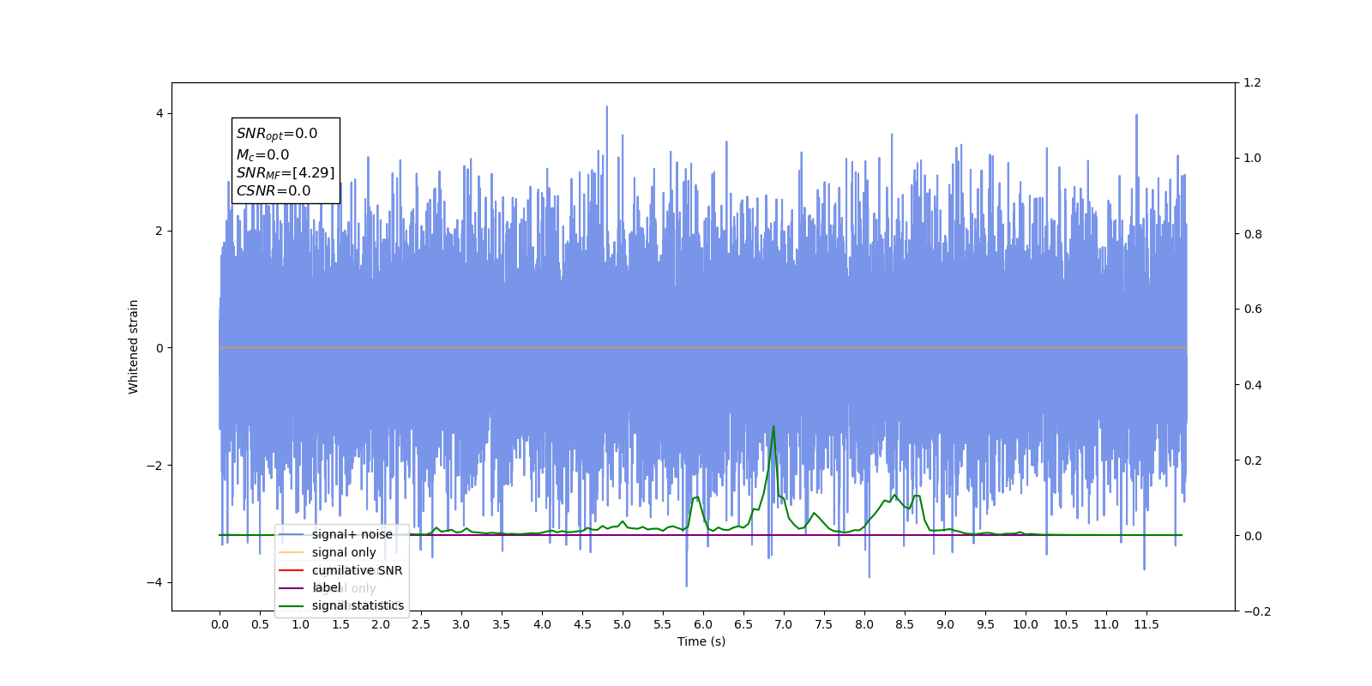Viewport: 1372px width, 686px height.
Task: Click the 'Time (s)' x-axis label
Action: [x=701, y=641]
